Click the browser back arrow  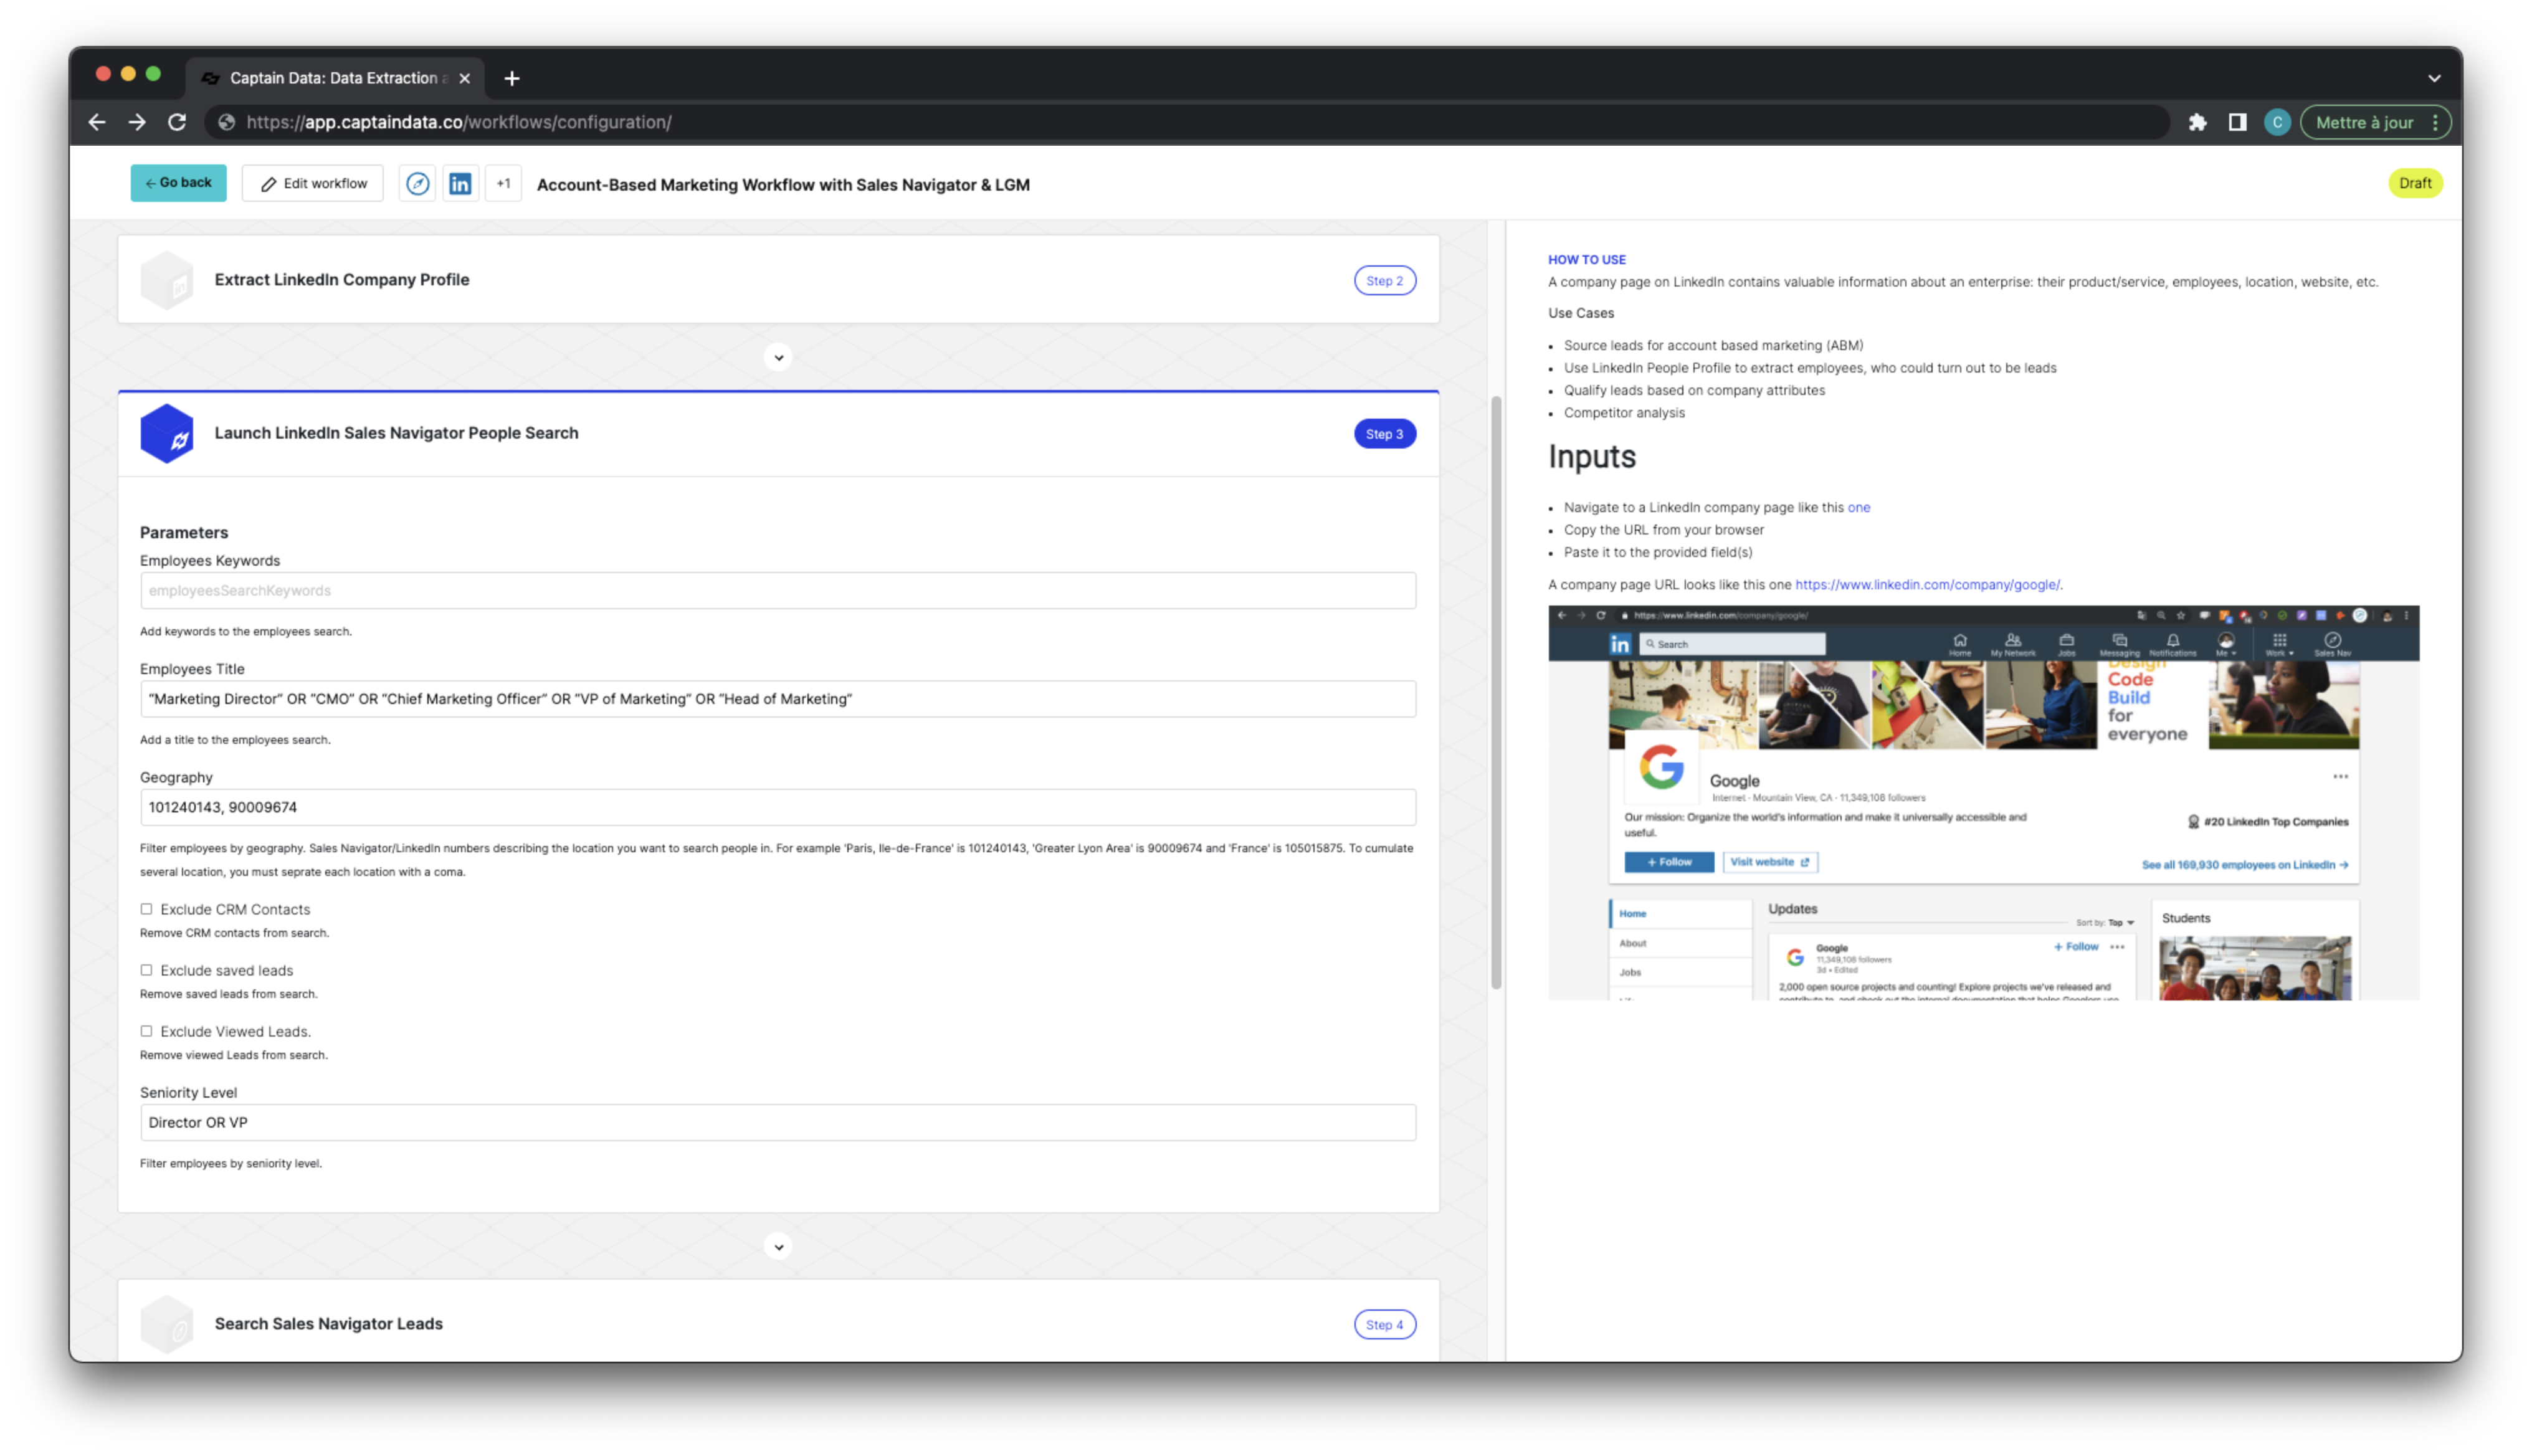(97, 122)
